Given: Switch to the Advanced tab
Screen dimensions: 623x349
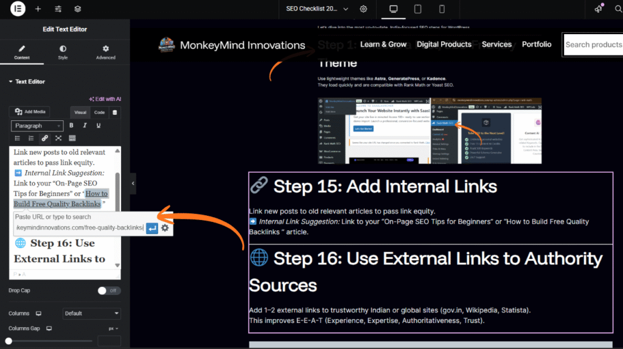Looking at the screenshot, I should click(105, 52).
